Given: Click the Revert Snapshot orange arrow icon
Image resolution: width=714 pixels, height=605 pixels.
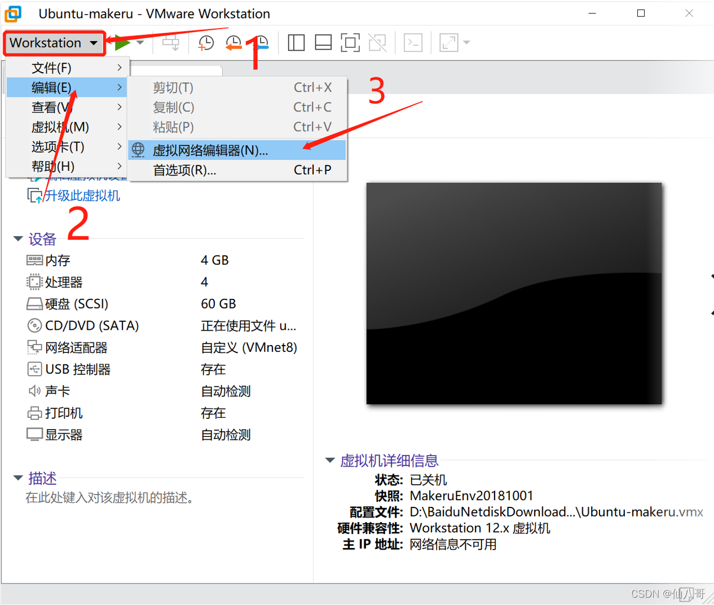Looking at the screenshot, I should pyautogui.click(x=233, y=42).
